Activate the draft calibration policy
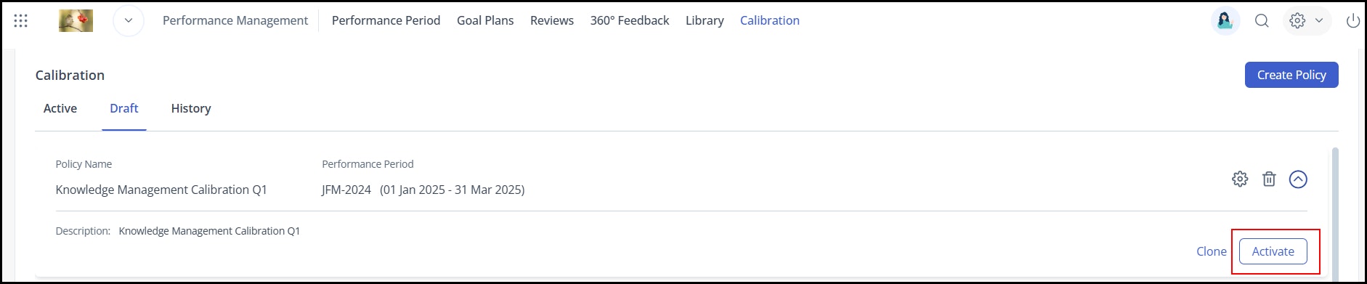 click(1273, 251)
